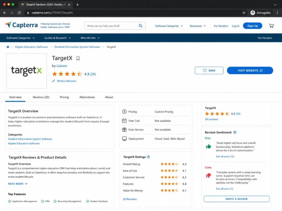Viewport: 282px width, 211px height.
Task: Click the search magnifier icon
Action: point(140,26)
